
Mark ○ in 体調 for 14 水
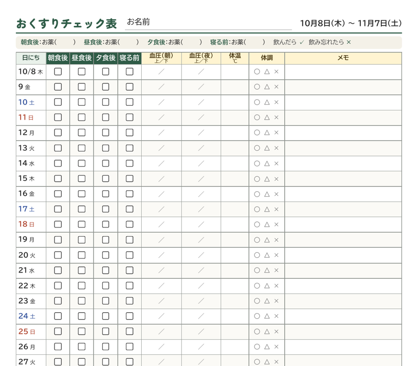coord(257,163)
